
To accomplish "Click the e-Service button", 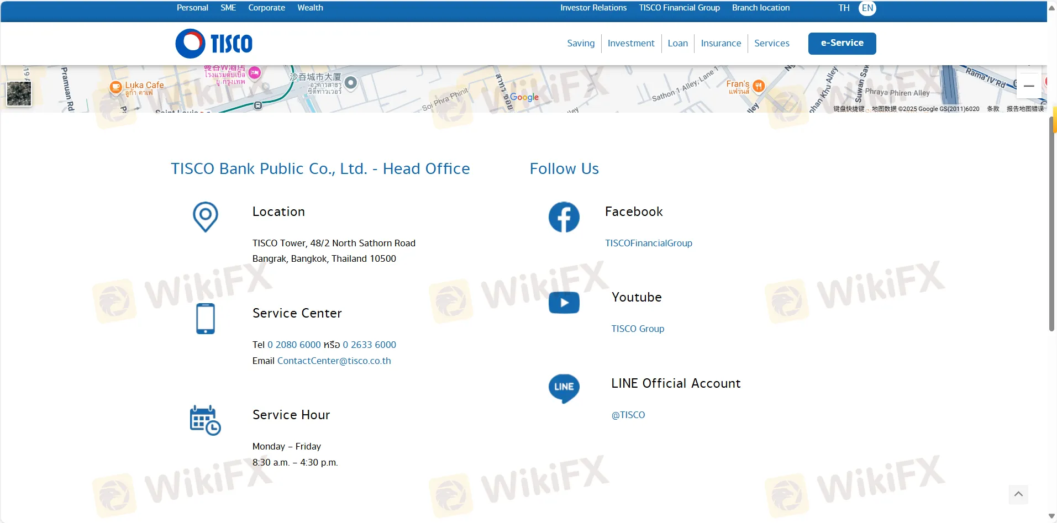I will point(842,43).
